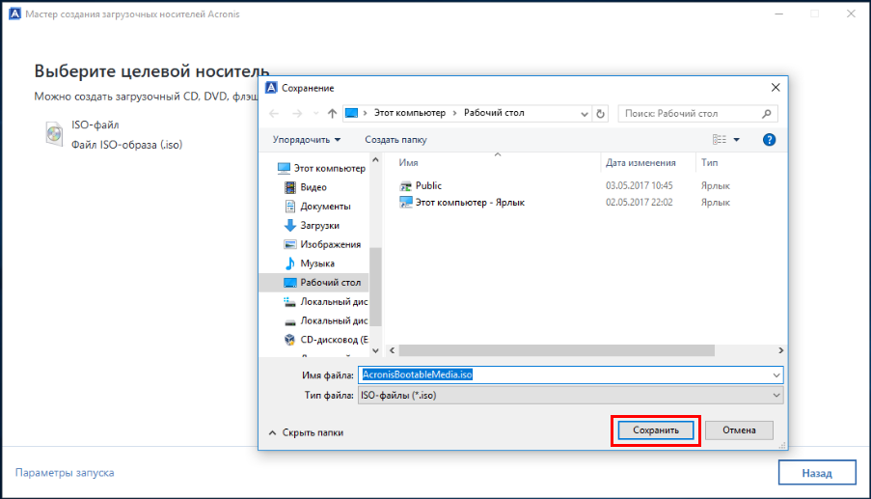Click Рабочий стол breadcrumb segment
The width and height of the screenshot is (871, 499).
(494, 113)
